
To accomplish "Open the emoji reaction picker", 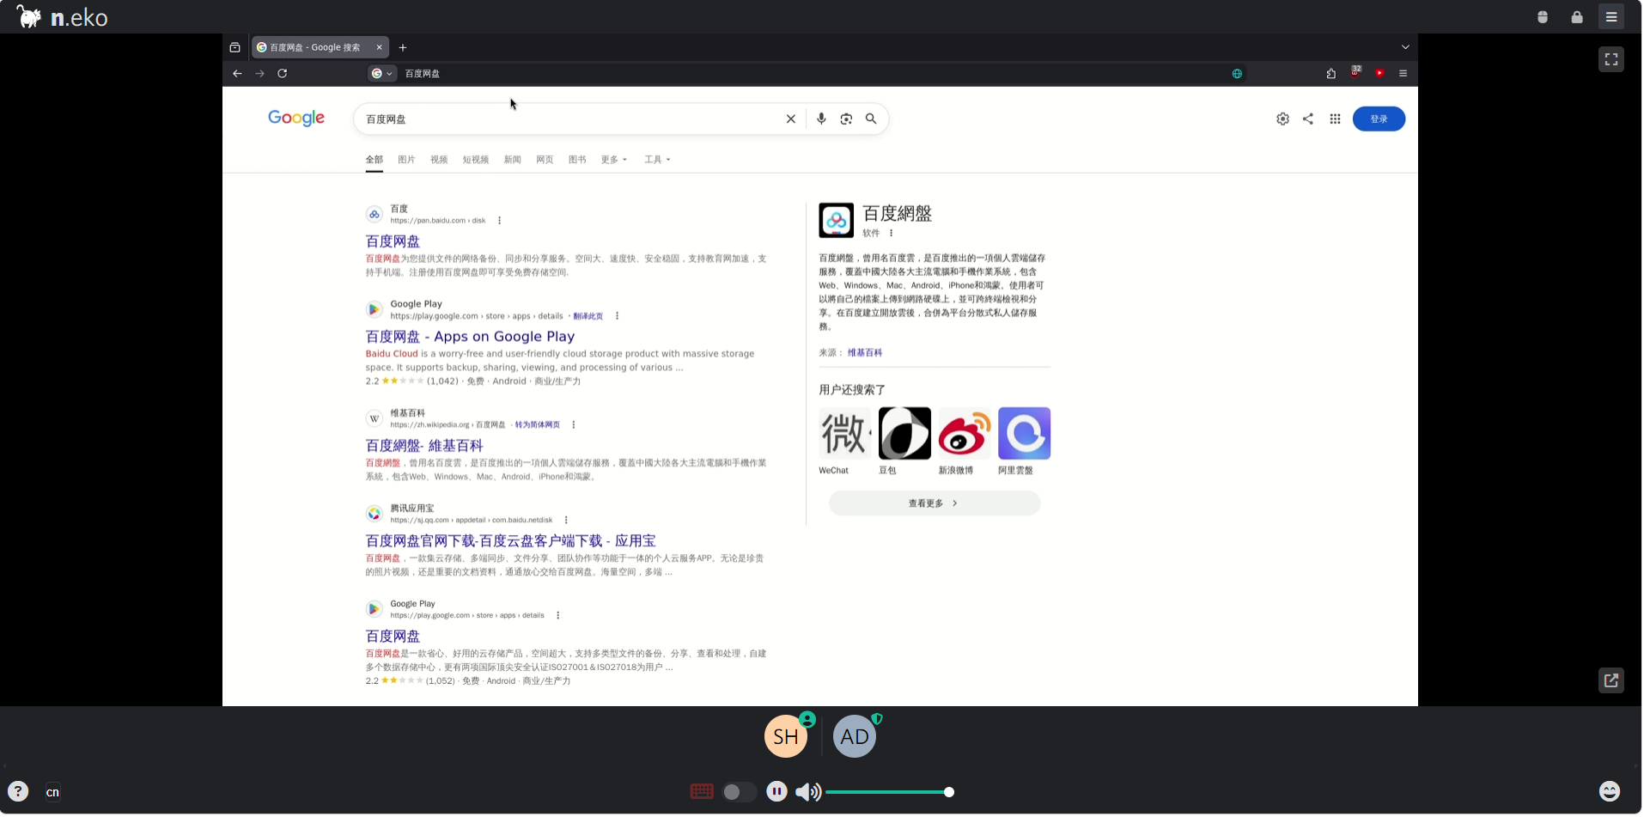I will tap(1610, 792).
